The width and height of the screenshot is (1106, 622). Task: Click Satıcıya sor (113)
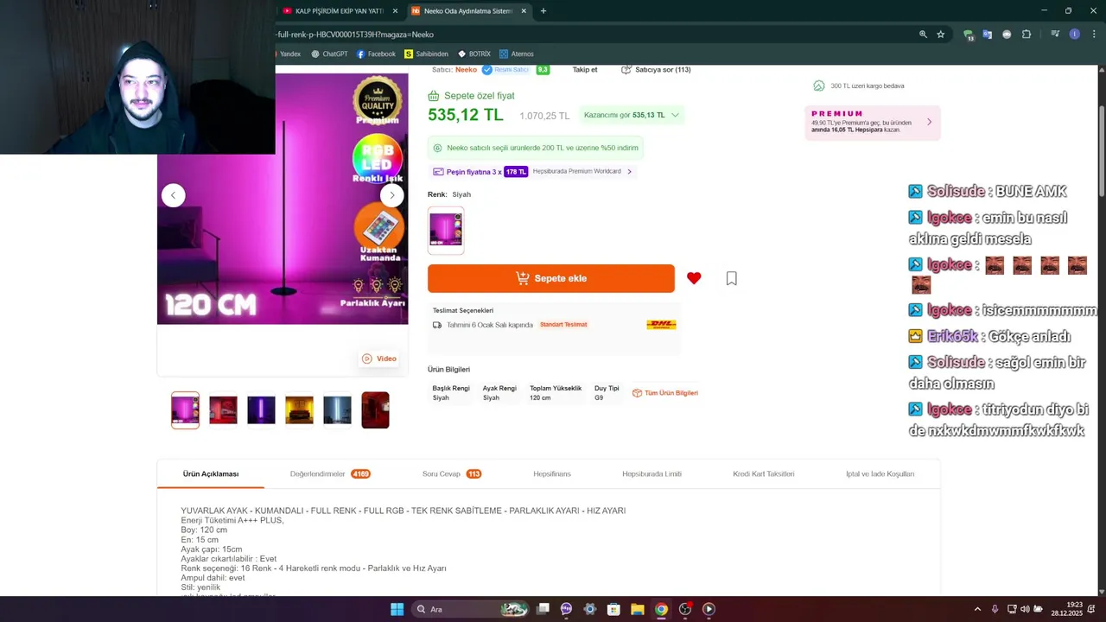(656, 69)
